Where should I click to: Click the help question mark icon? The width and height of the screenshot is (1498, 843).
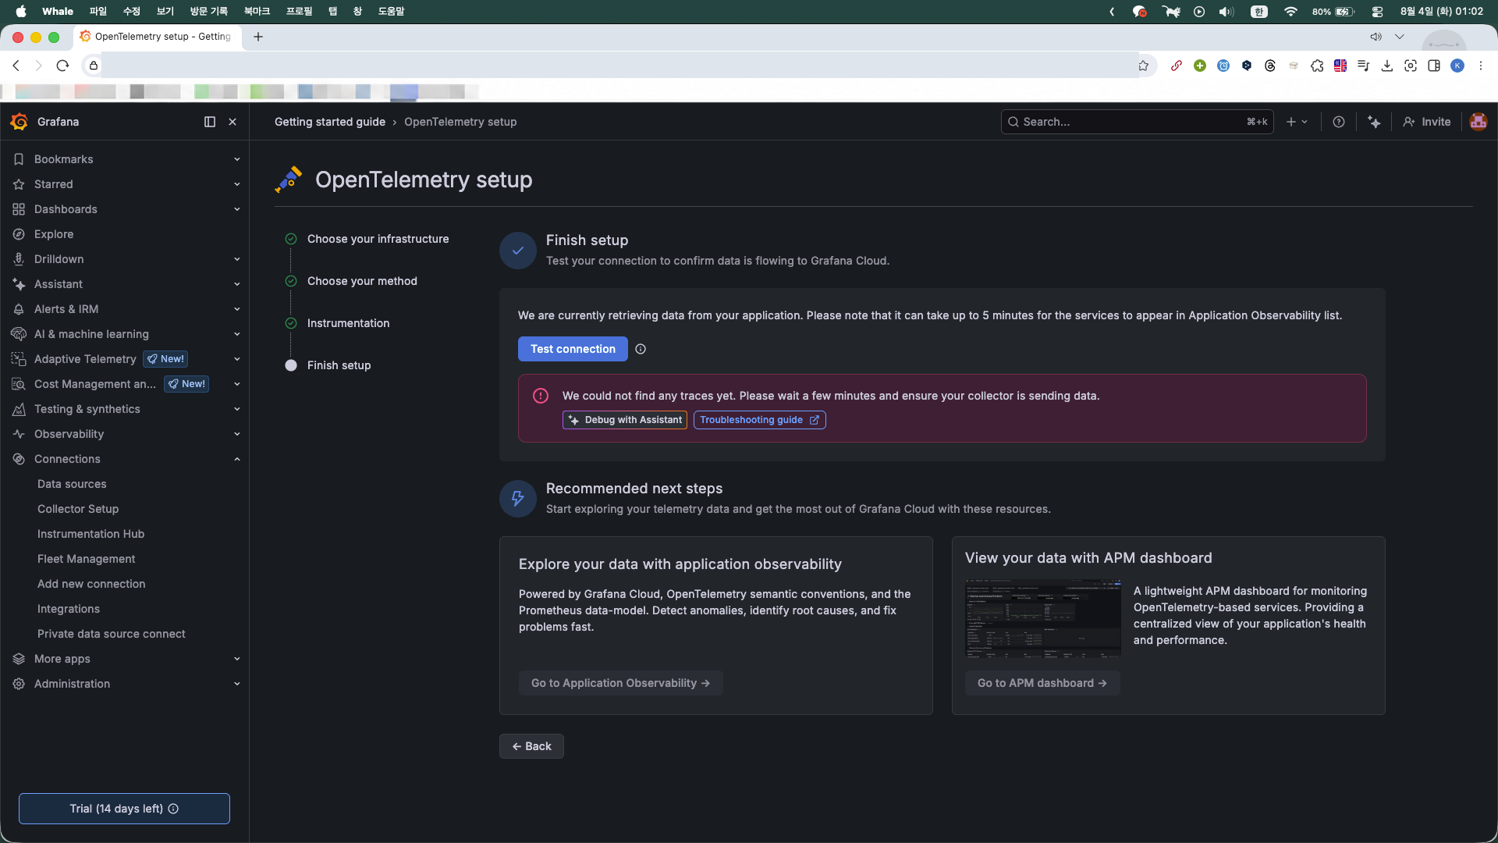click(x=1339, y=122)
